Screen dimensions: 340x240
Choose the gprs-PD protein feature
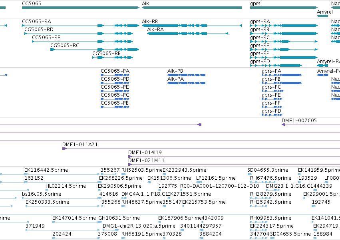pos(272,115)
